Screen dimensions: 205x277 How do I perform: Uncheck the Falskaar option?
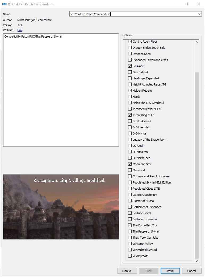[x=130, y=66]
